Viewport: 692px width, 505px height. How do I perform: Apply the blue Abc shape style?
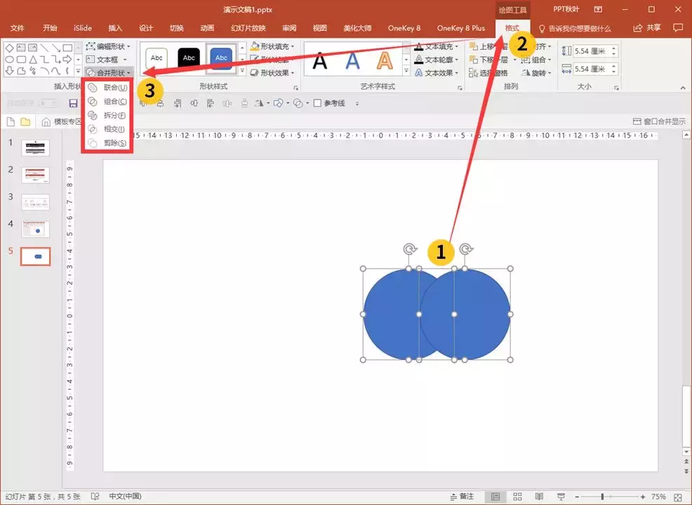[x=221, y=58]
